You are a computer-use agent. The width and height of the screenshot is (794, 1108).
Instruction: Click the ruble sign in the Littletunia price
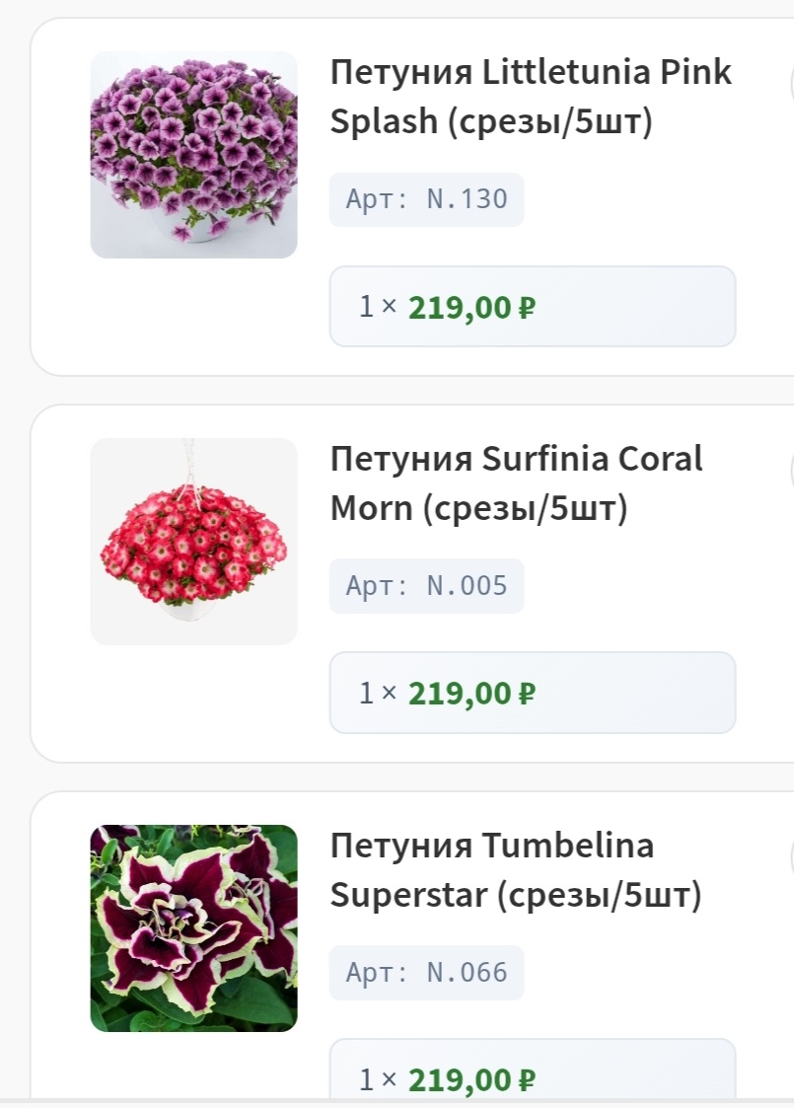pyautogui.click(x=527, y=308)
